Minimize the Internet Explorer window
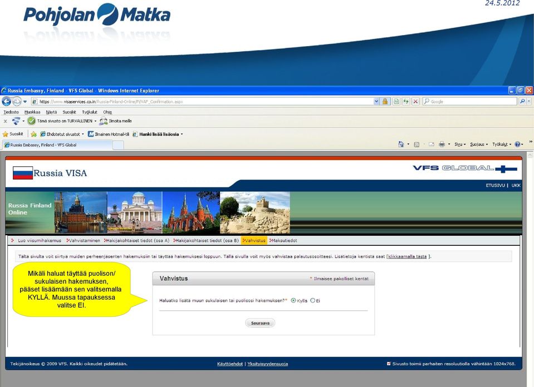 [x=512, y=91]
